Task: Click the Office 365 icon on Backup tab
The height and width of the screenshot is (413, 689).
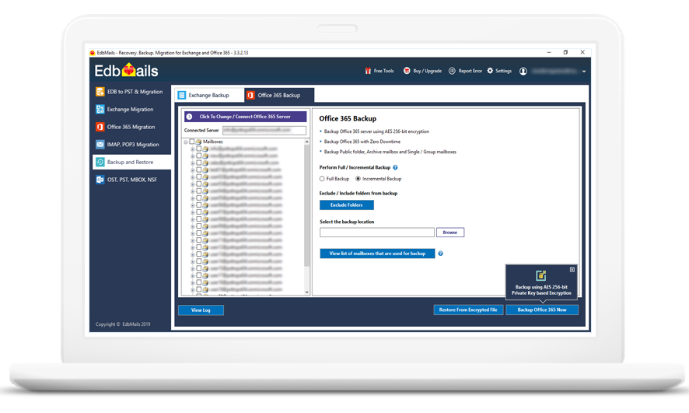Action: [250, 95]
